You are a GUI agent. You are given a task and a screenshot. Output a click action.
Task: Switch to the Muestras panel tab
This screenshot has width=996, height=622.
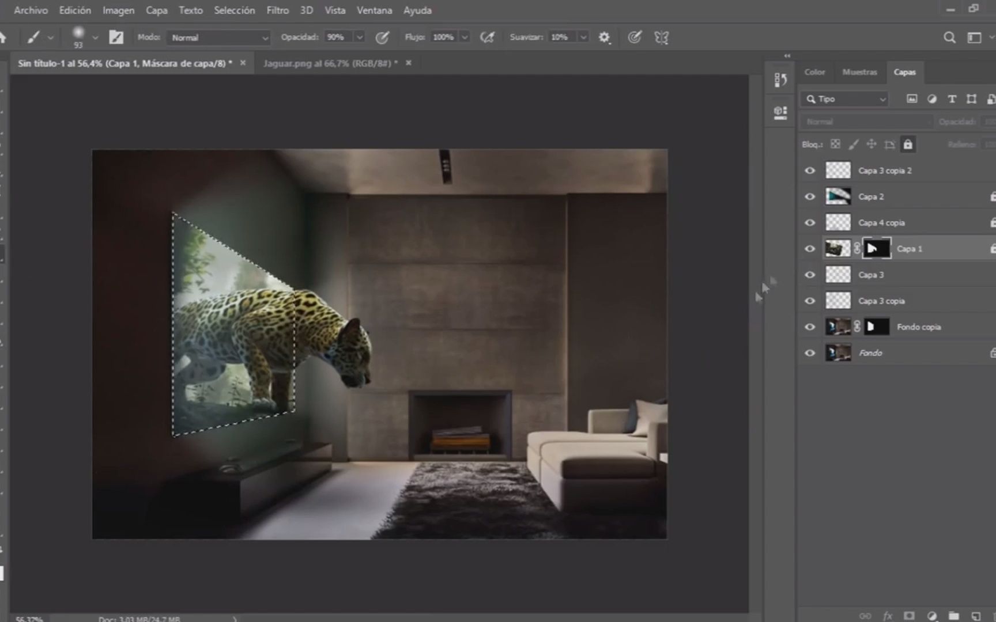[859, 72]
